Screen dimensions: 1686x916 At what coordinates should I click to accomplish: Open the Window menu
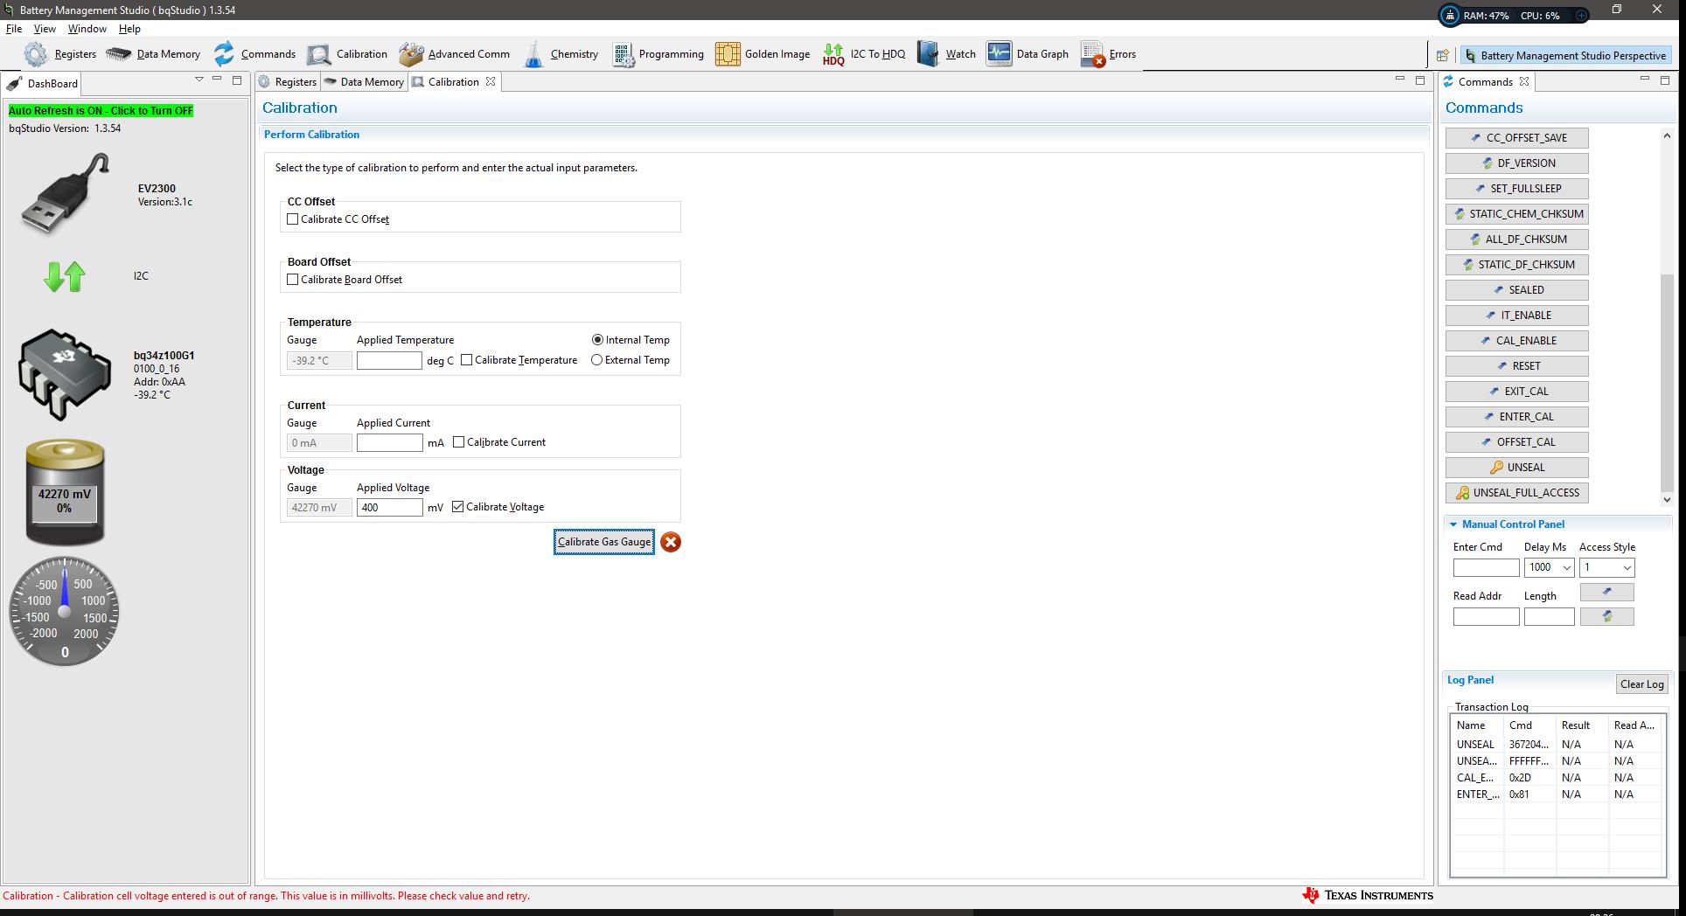point(87,29)
